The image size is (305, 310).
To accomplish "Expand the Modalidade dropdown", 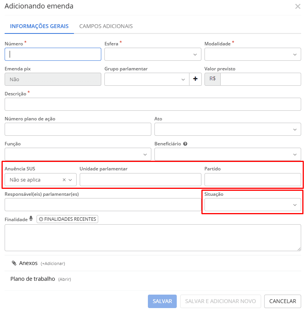I will tap(253, 55).
